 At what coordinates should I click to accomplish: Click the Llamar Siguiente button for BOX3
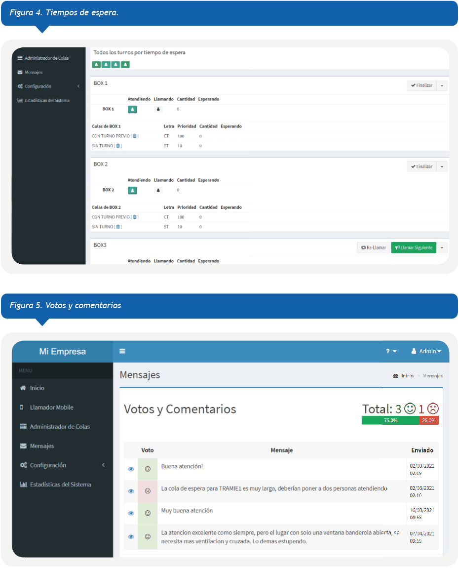(414, 247)
